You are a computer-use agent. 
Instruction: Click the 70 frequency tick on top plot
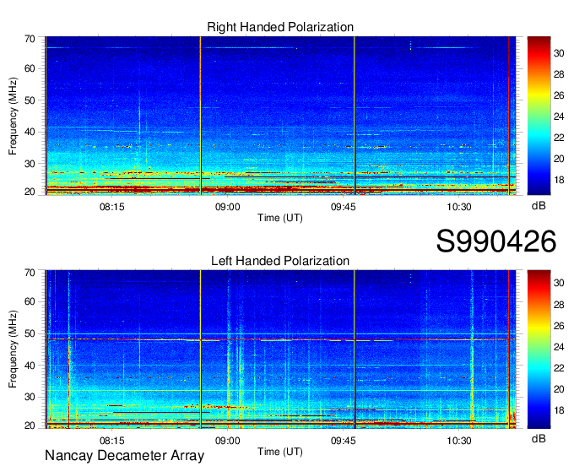[x=30, y=39]
